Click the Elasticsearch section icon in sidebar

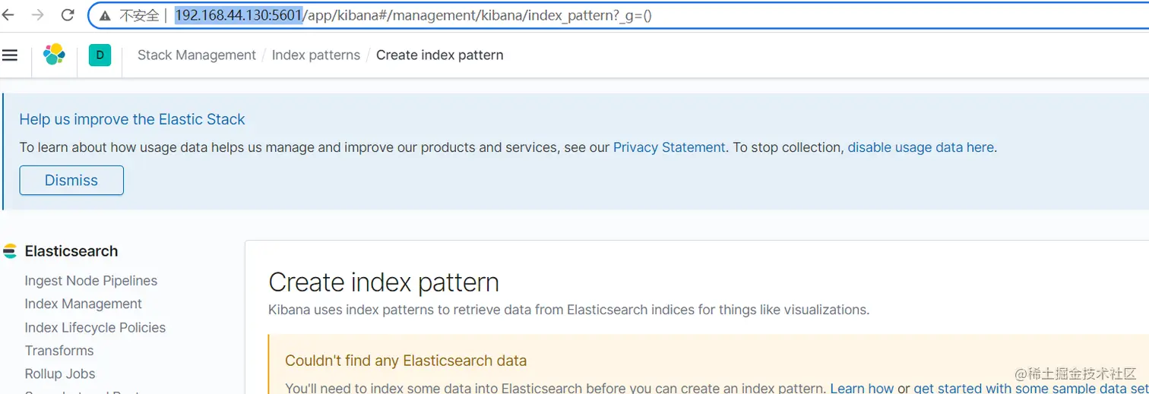pyautogui.click(x=10, y=251)
